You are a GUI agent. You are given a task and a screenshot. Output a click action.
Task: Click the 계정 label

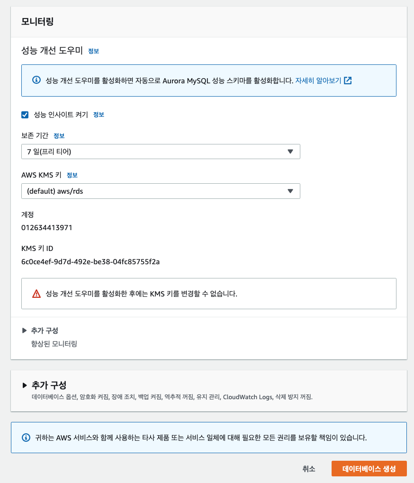(27, 215)
